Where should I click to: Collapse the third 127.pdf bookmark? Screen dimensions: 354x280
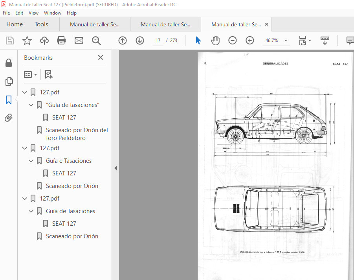[25, 199]
